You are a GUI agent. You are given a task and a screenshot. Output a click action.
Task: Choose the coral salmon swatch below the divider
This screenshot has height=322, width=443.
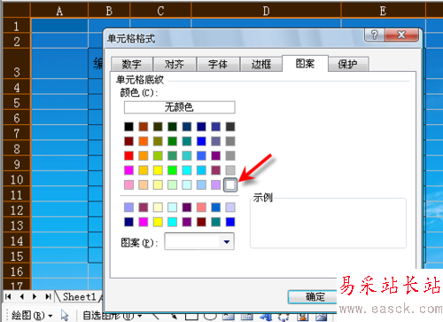(x=201, y=208)
